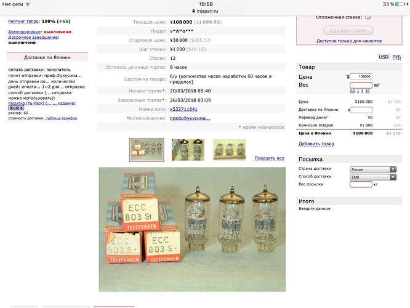This screenshot has width=410, height=308.
Task: Select third thumbnail showing tube tops
Action: pyautogui.click(x=230, y=150)
